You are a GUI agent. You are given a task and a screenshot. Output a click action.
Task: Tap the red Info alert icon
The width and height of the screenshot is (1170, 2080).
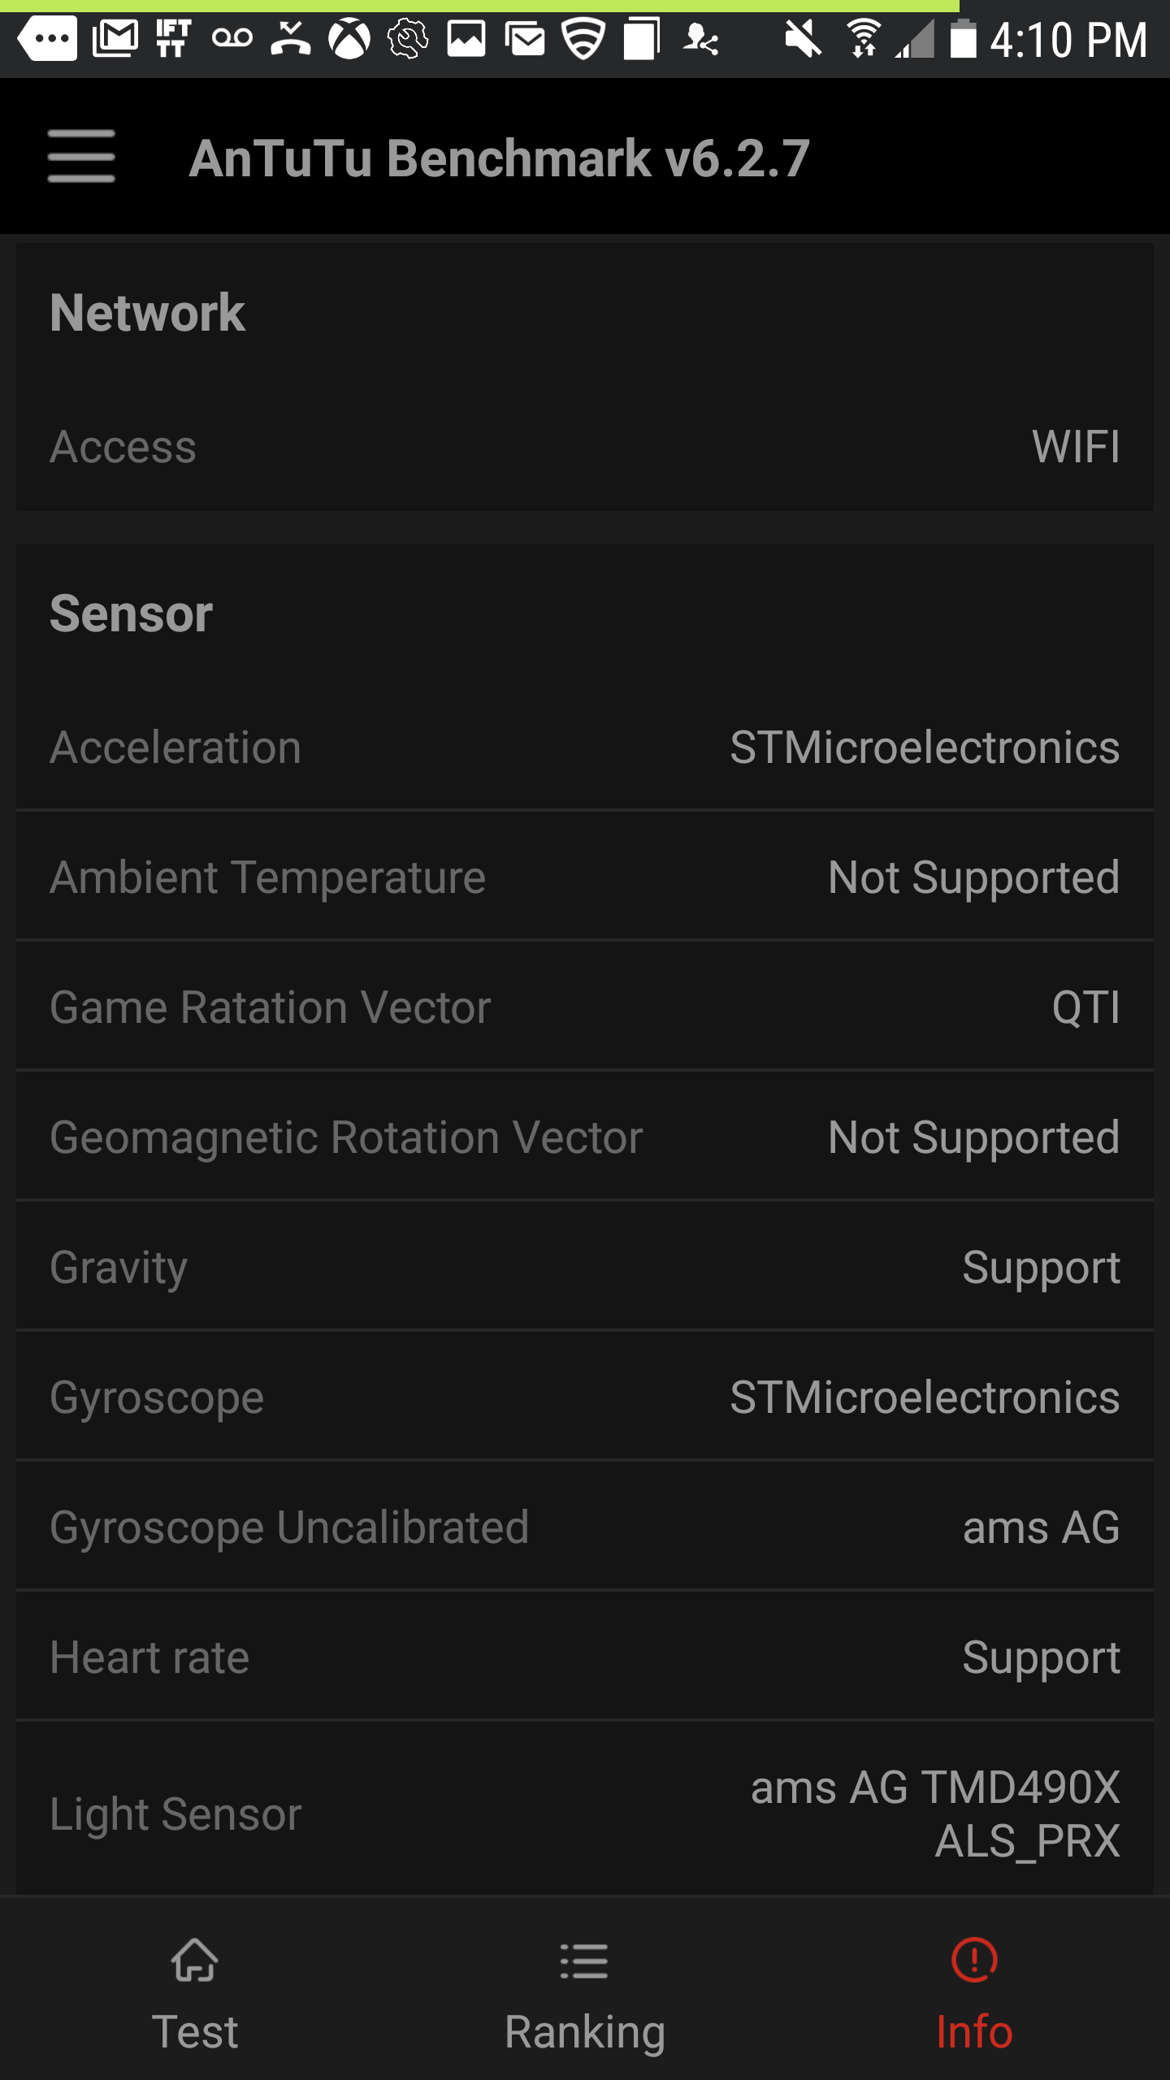[x=974, y=1960]
